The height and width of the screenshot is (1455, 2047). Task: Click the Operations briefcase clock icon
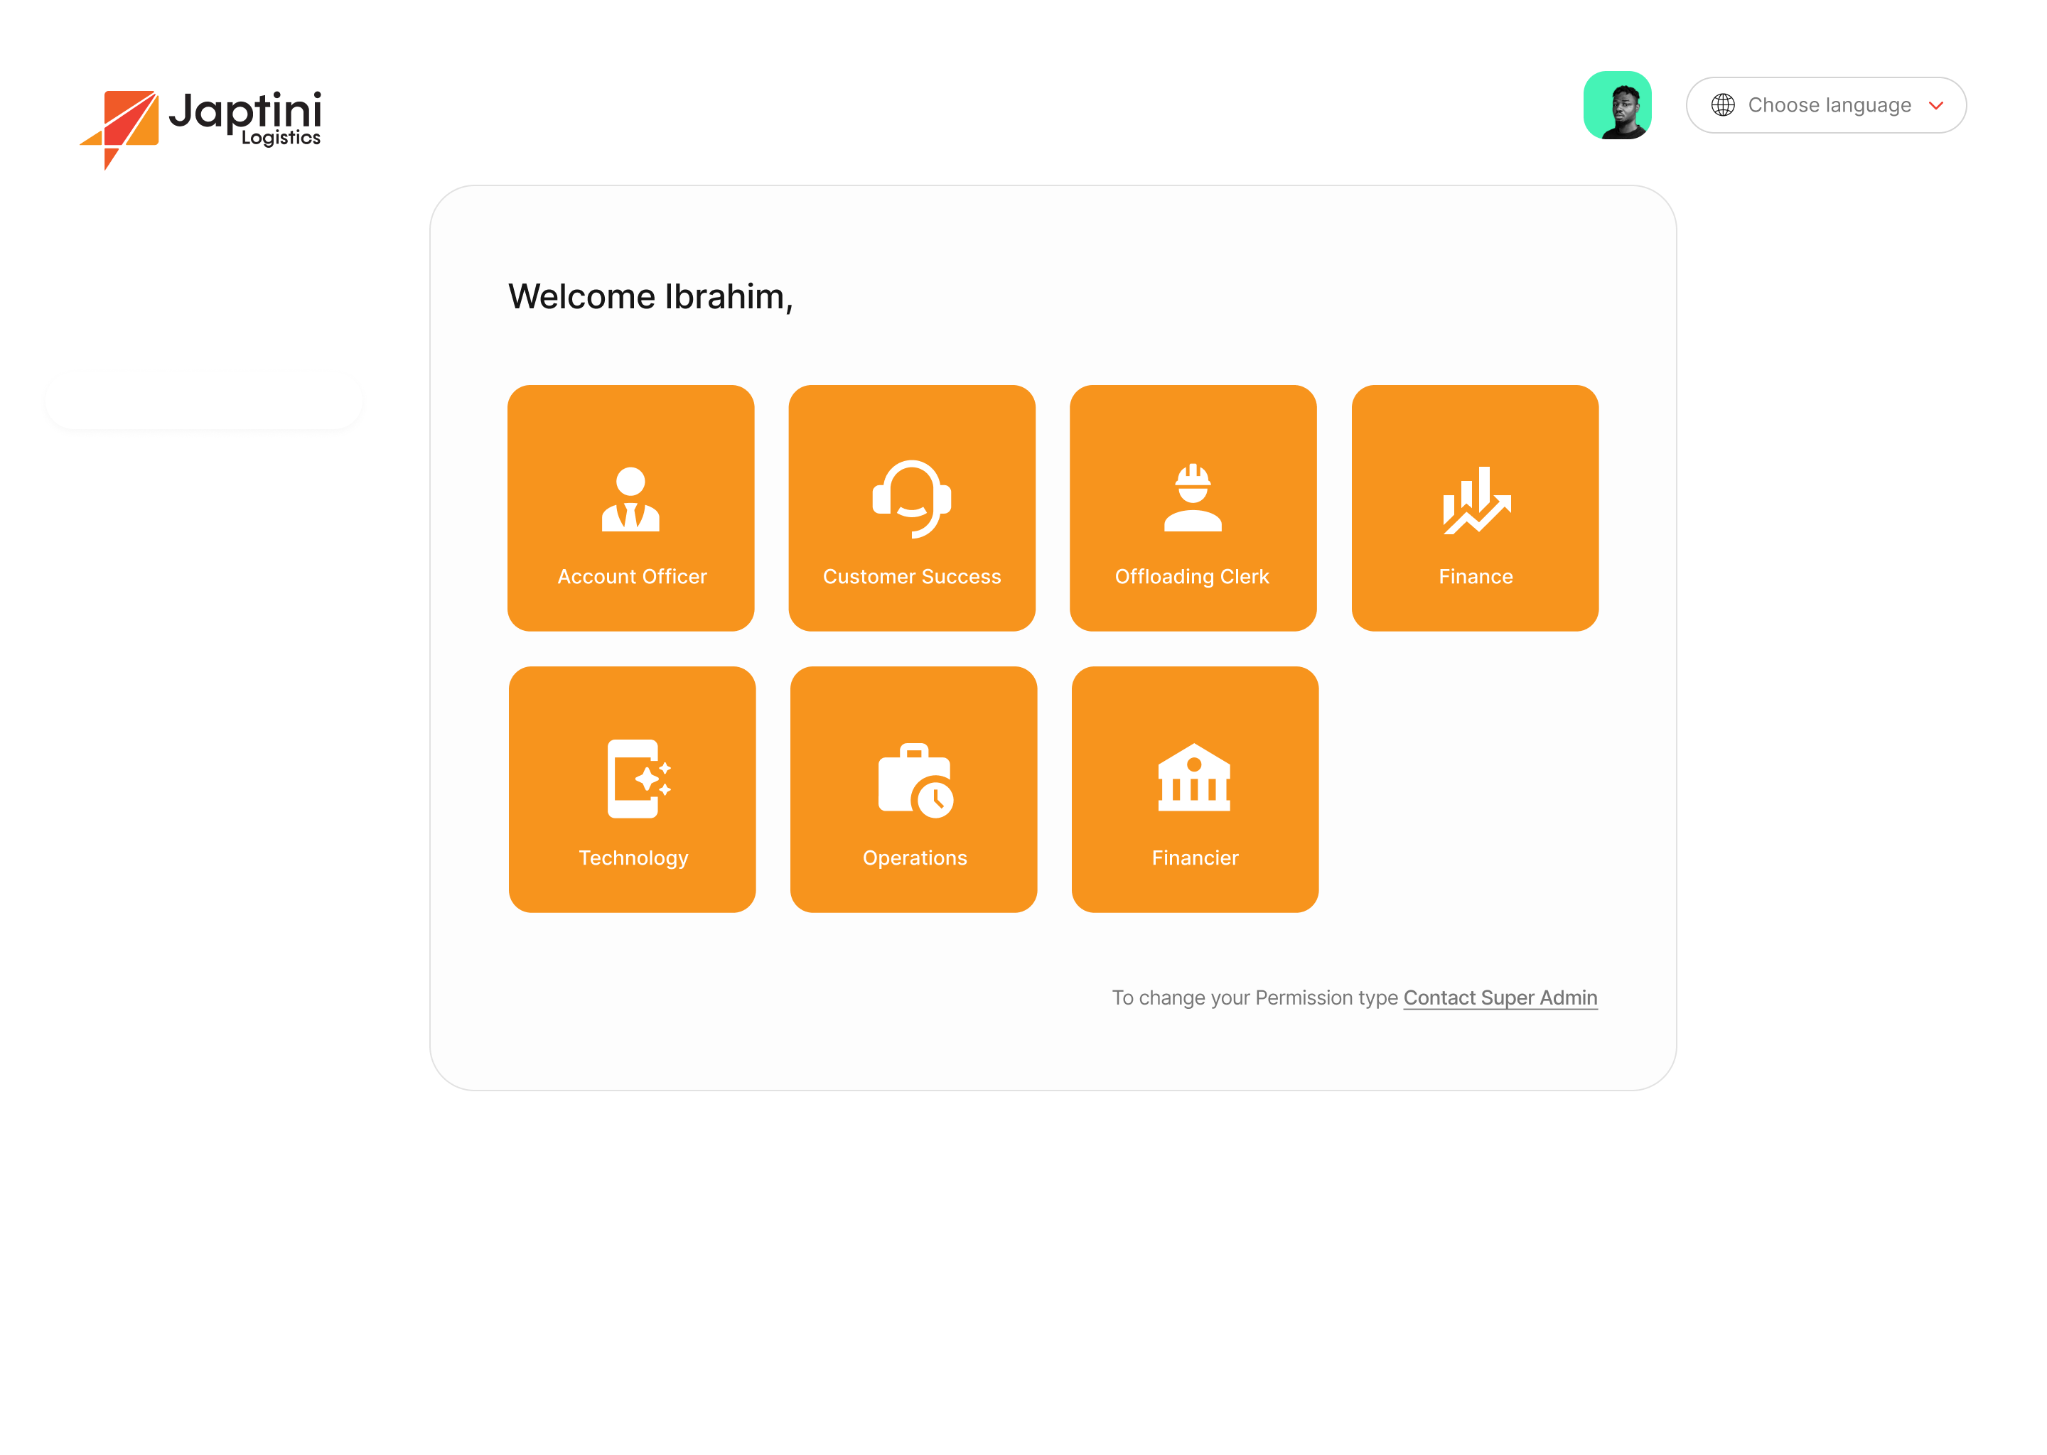tap(915, 780)
